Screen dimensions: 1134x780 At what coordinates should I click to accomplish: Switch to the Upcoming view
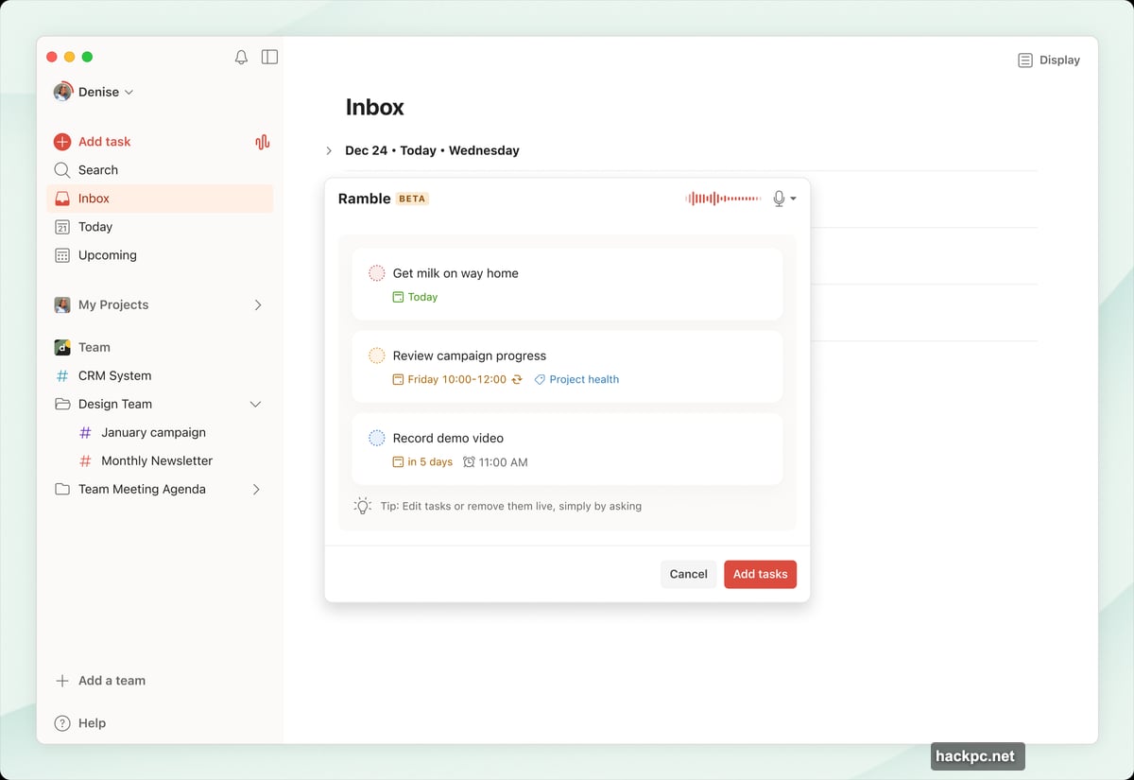coord(107,255)
